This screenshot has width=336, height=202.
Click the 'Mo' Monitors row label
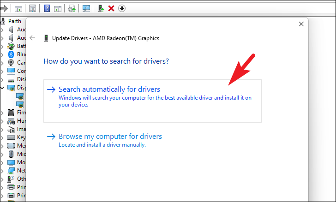21,162
